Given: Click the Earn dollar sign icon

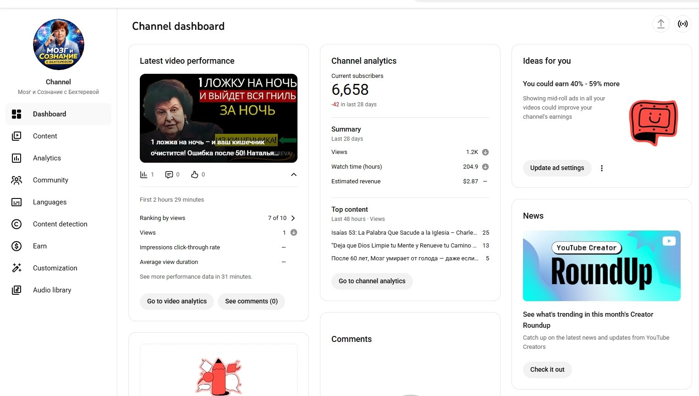Looking at the screenshot, I should coord(17,246).
